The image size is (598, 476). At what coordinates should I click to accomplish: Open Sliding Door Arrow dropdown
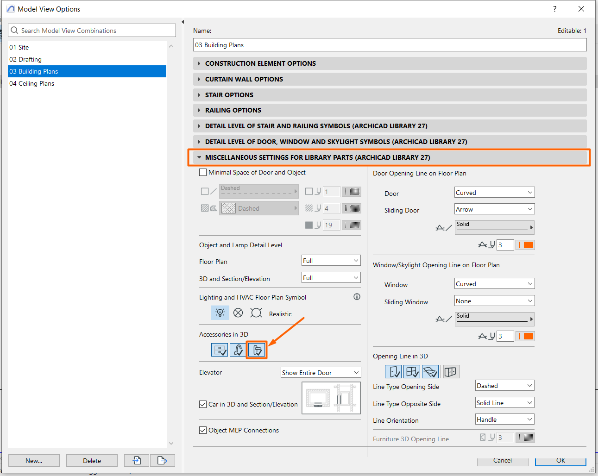495,209
